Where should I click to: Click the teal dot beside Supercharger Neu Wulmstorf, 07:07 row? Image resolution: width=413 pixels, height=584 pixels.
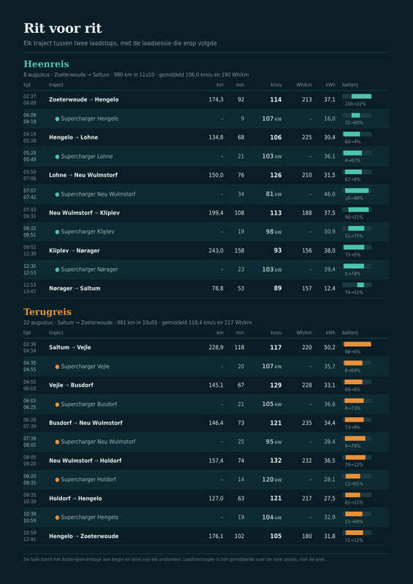tap(57, 194)
